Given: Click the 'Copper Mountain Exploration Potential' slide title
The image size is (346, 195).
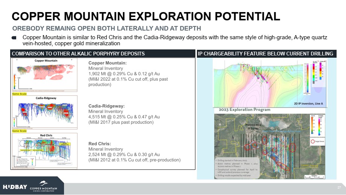Looking at the screenshot, I should point(146,16).
